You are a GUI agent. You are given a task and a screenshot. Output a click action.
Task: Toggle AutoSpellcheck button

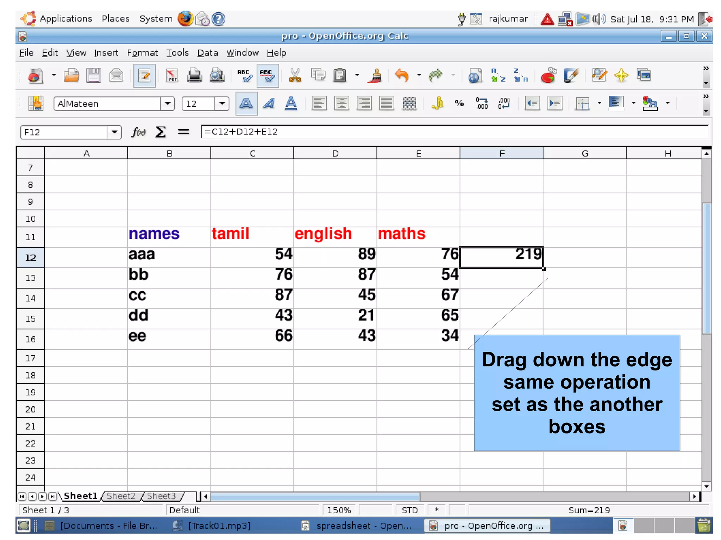268,75
